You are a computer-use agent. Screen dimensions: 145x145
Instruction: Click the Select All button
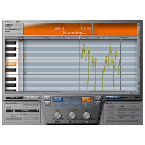(14, 97)
